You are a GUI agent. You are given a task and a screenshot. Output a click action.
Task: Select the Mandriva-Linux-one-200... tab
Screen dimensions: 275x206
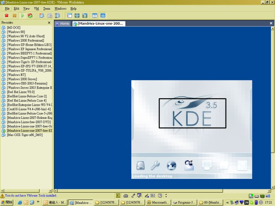point(99,24)
